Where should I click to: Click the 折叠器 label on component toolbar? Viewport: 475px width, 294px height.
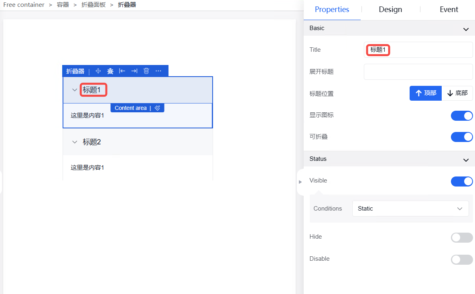(x=75, y=71)
